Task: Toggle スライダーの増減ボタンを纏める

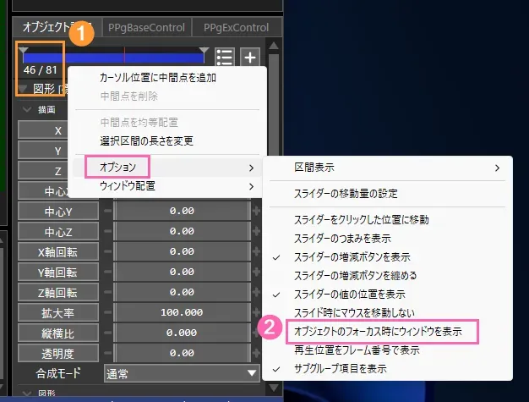Action: [387, 276]
